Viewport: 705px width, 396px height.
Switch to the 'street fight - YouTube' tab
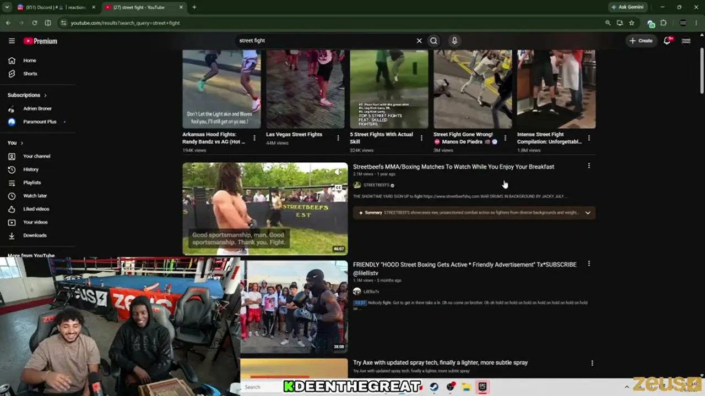pos(144,7)
